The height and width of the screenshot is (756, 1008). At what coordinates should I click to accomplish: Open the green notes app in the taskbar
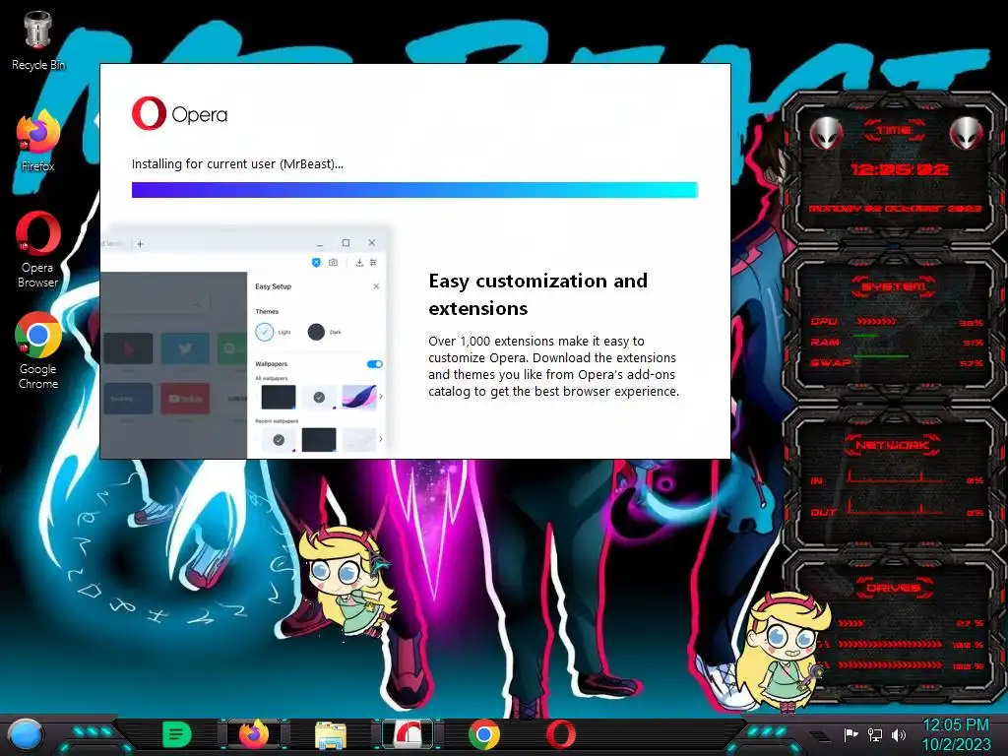tap(176, 734)
